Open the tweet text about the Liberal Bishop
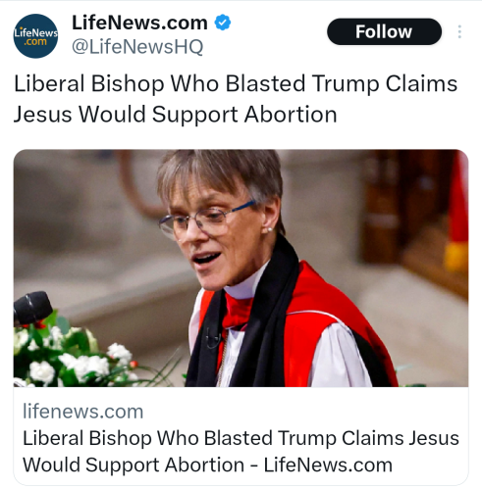482x490 pixels. point(236,99)
